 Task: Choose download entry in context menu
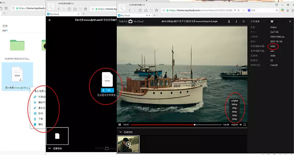[x=38, y=119]
